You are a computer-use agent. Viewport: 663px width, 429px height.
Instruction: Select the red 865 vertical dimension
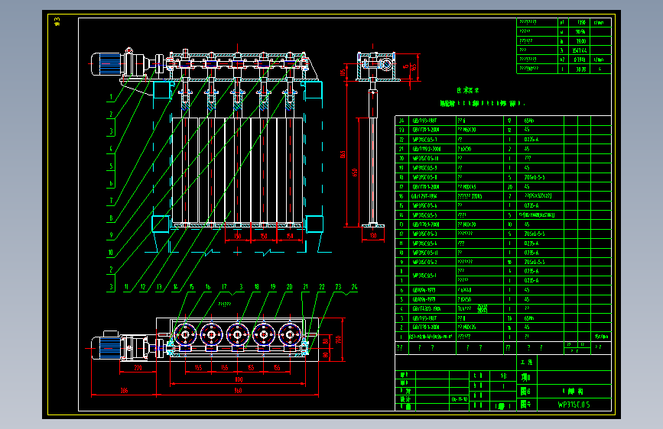pyautogui.click(x=343, y=154)
